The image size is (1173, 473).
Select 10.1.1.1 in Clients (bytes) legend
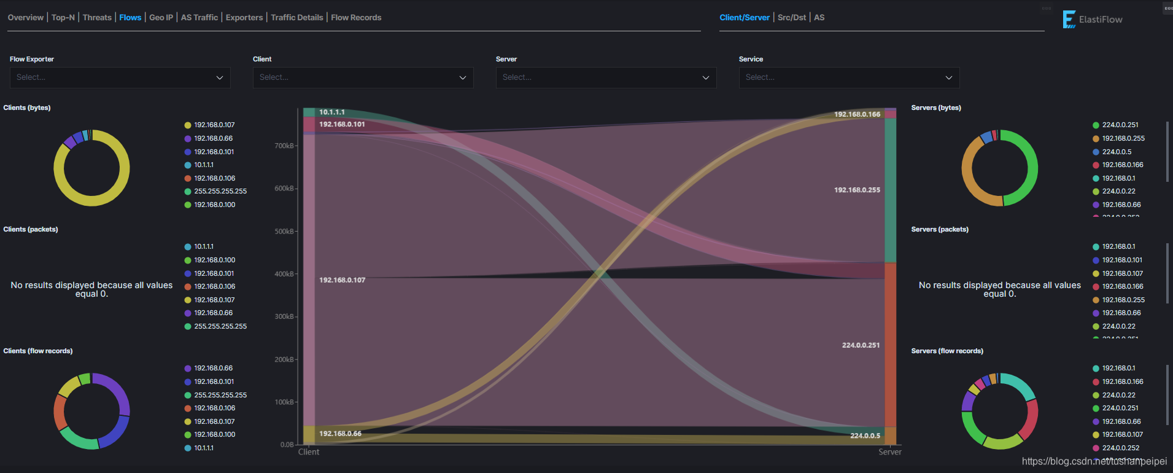point(199,165)
